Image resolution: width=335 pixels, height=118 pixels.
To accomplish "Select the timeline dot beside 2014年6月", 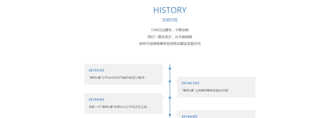I will (170, 97).
